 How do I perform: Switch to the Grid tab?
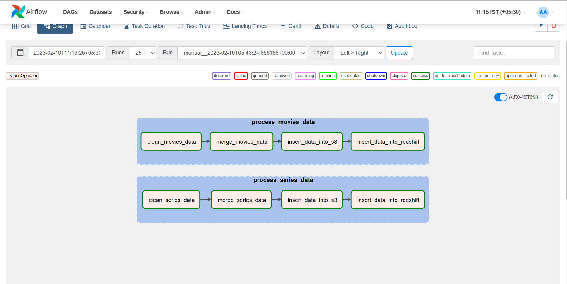[21, 26]
